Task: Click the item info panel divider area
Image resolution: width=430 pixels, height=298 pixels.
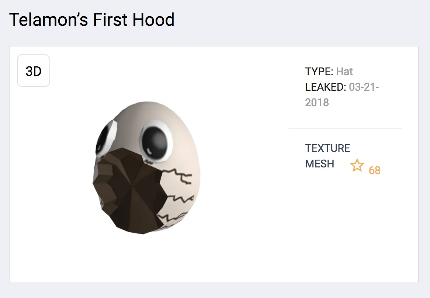Action: pyautogui.click(x=344, y=128)
